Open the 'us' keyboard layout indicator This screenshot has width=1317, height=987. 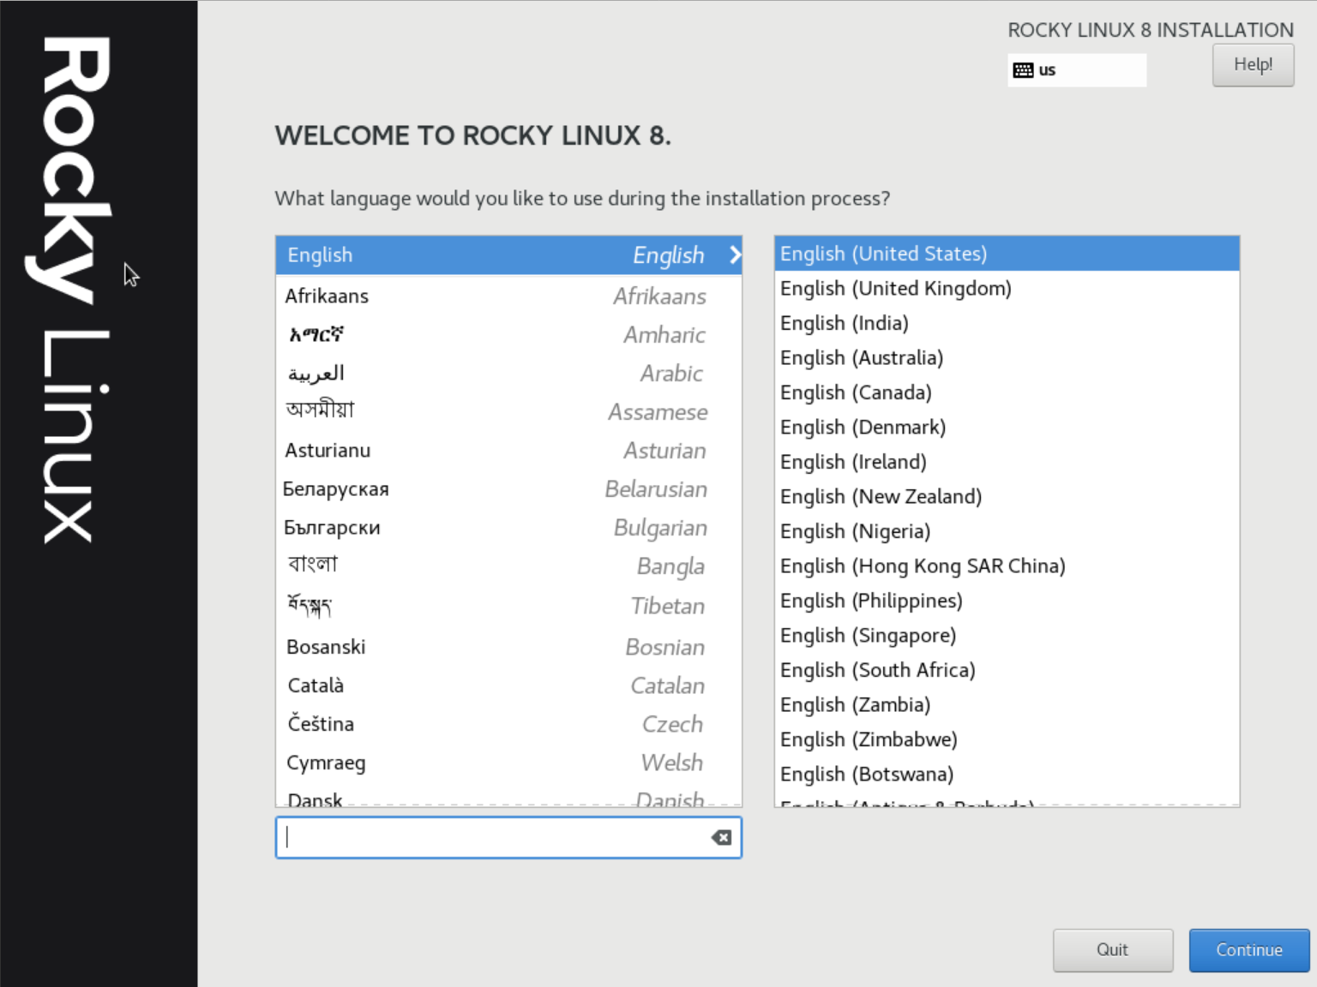click(1077, 70)
